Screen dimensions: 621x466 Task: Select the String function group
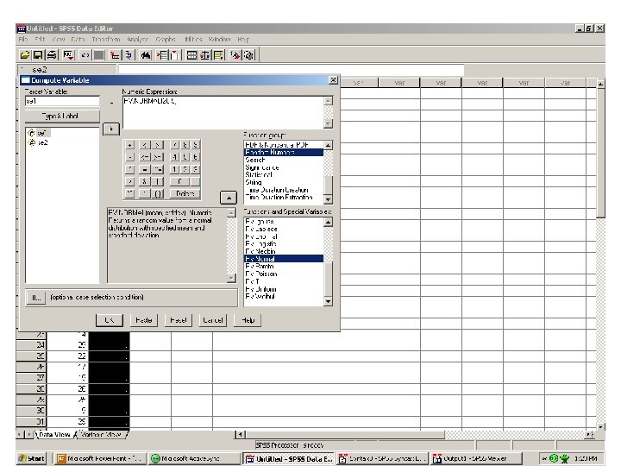(284, 182)
